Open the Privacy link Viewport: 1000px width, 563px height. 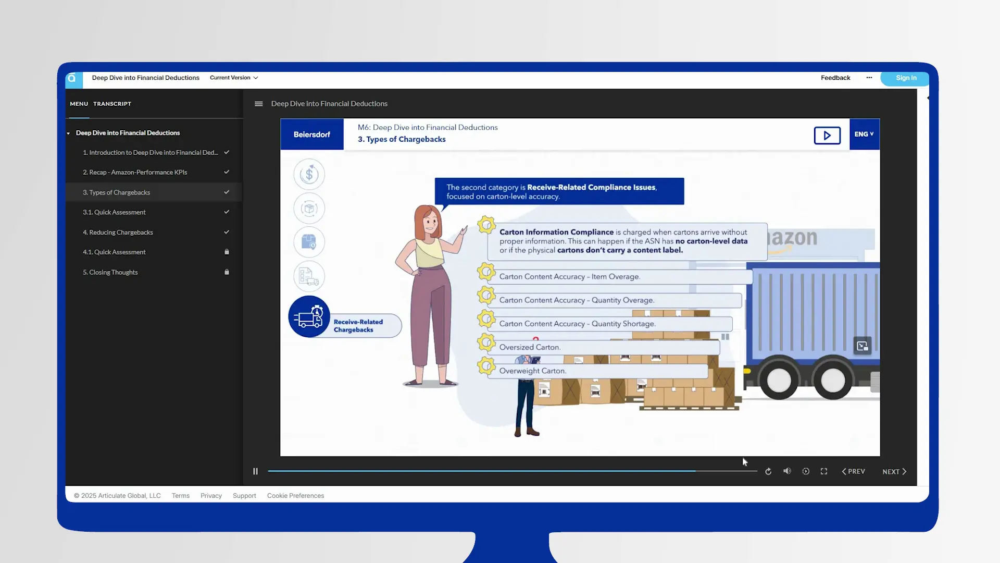click(211, 496)
